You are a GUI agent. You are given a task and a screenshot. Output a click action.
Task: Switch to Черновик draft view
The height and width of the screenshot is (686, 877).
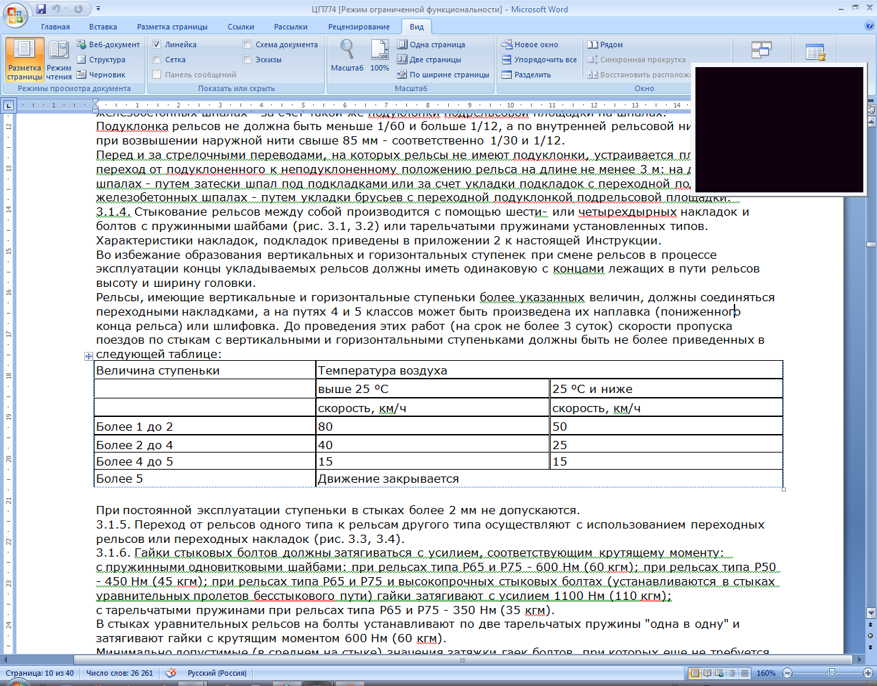tap(101, 75)
